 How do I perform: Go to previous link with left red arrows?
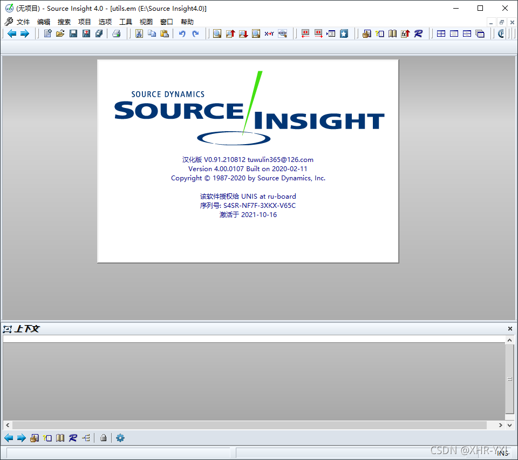(305, 33)
